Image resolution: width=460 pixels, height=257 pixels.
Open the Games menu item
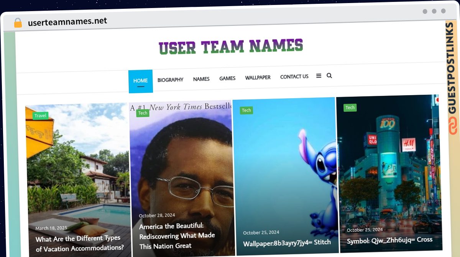(x=227, y=78)
